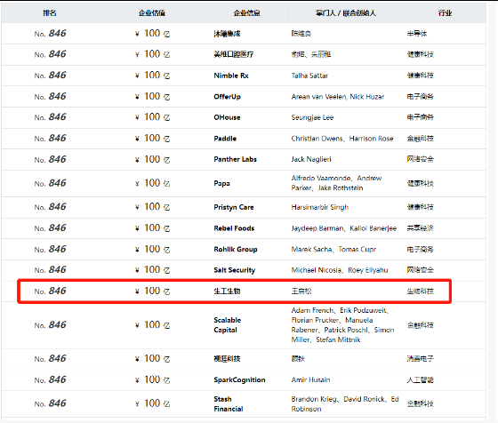
Task: Click founder name Harsimarbir Singh
Action: pos(320,207)
